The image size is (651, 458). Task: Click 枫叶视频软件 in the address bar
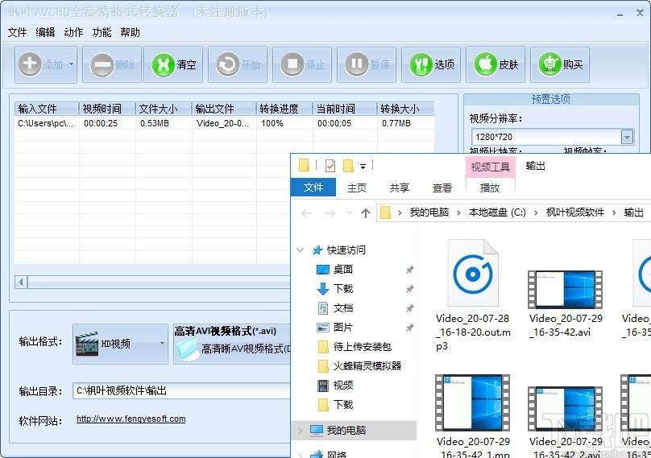(575, 212)
